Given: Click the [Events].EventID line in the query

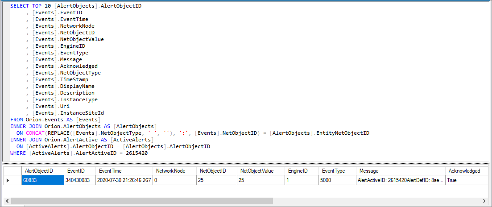Looking at the screenshot, I should 54,12.
